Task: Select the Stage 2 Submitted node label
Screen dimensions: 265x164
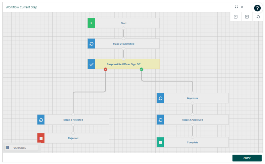Action: [x=123, y=44]
